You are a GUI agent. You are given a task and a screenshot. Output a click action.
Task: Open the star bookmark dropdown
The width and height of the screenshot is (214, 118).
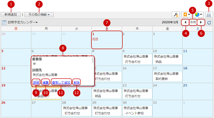click(186, 15)
